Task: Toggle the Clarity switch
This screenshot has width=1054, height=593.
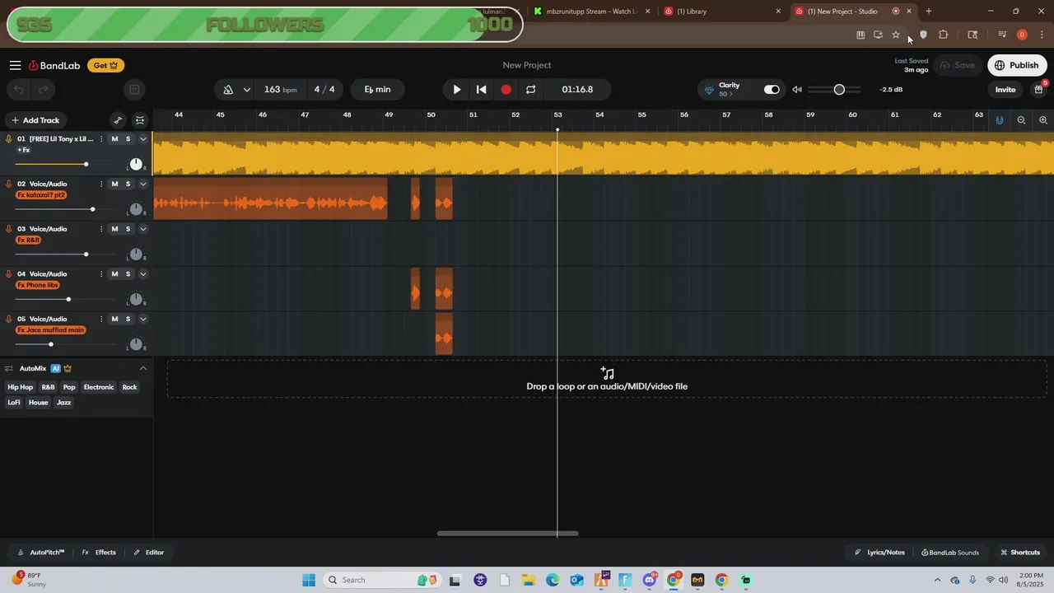Action: (772, 90)
